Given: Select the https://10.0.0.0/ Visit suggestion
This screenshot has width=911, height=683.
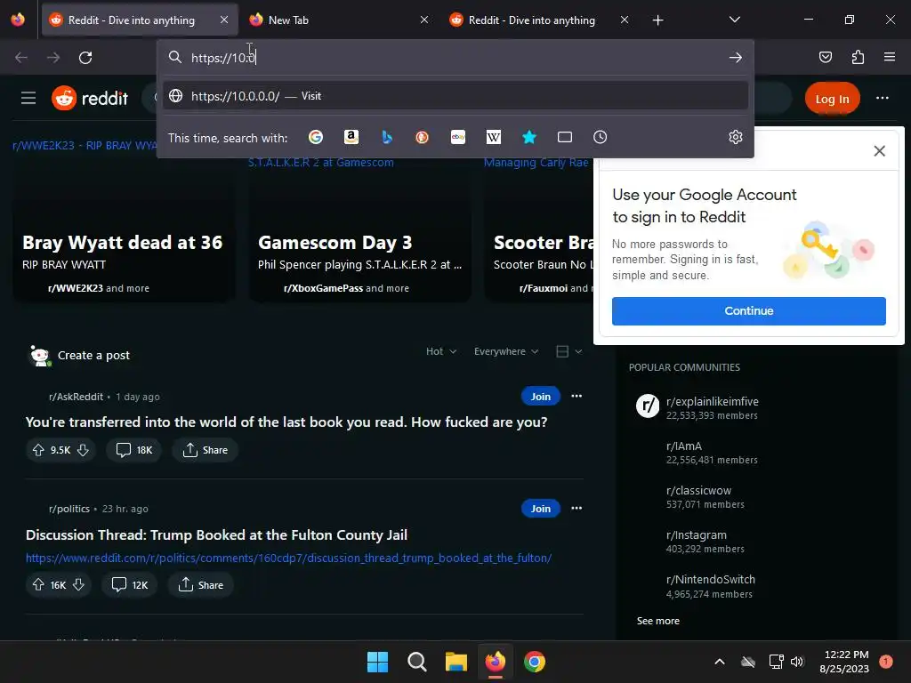Looking at the screenshot, I should [455, 96].
